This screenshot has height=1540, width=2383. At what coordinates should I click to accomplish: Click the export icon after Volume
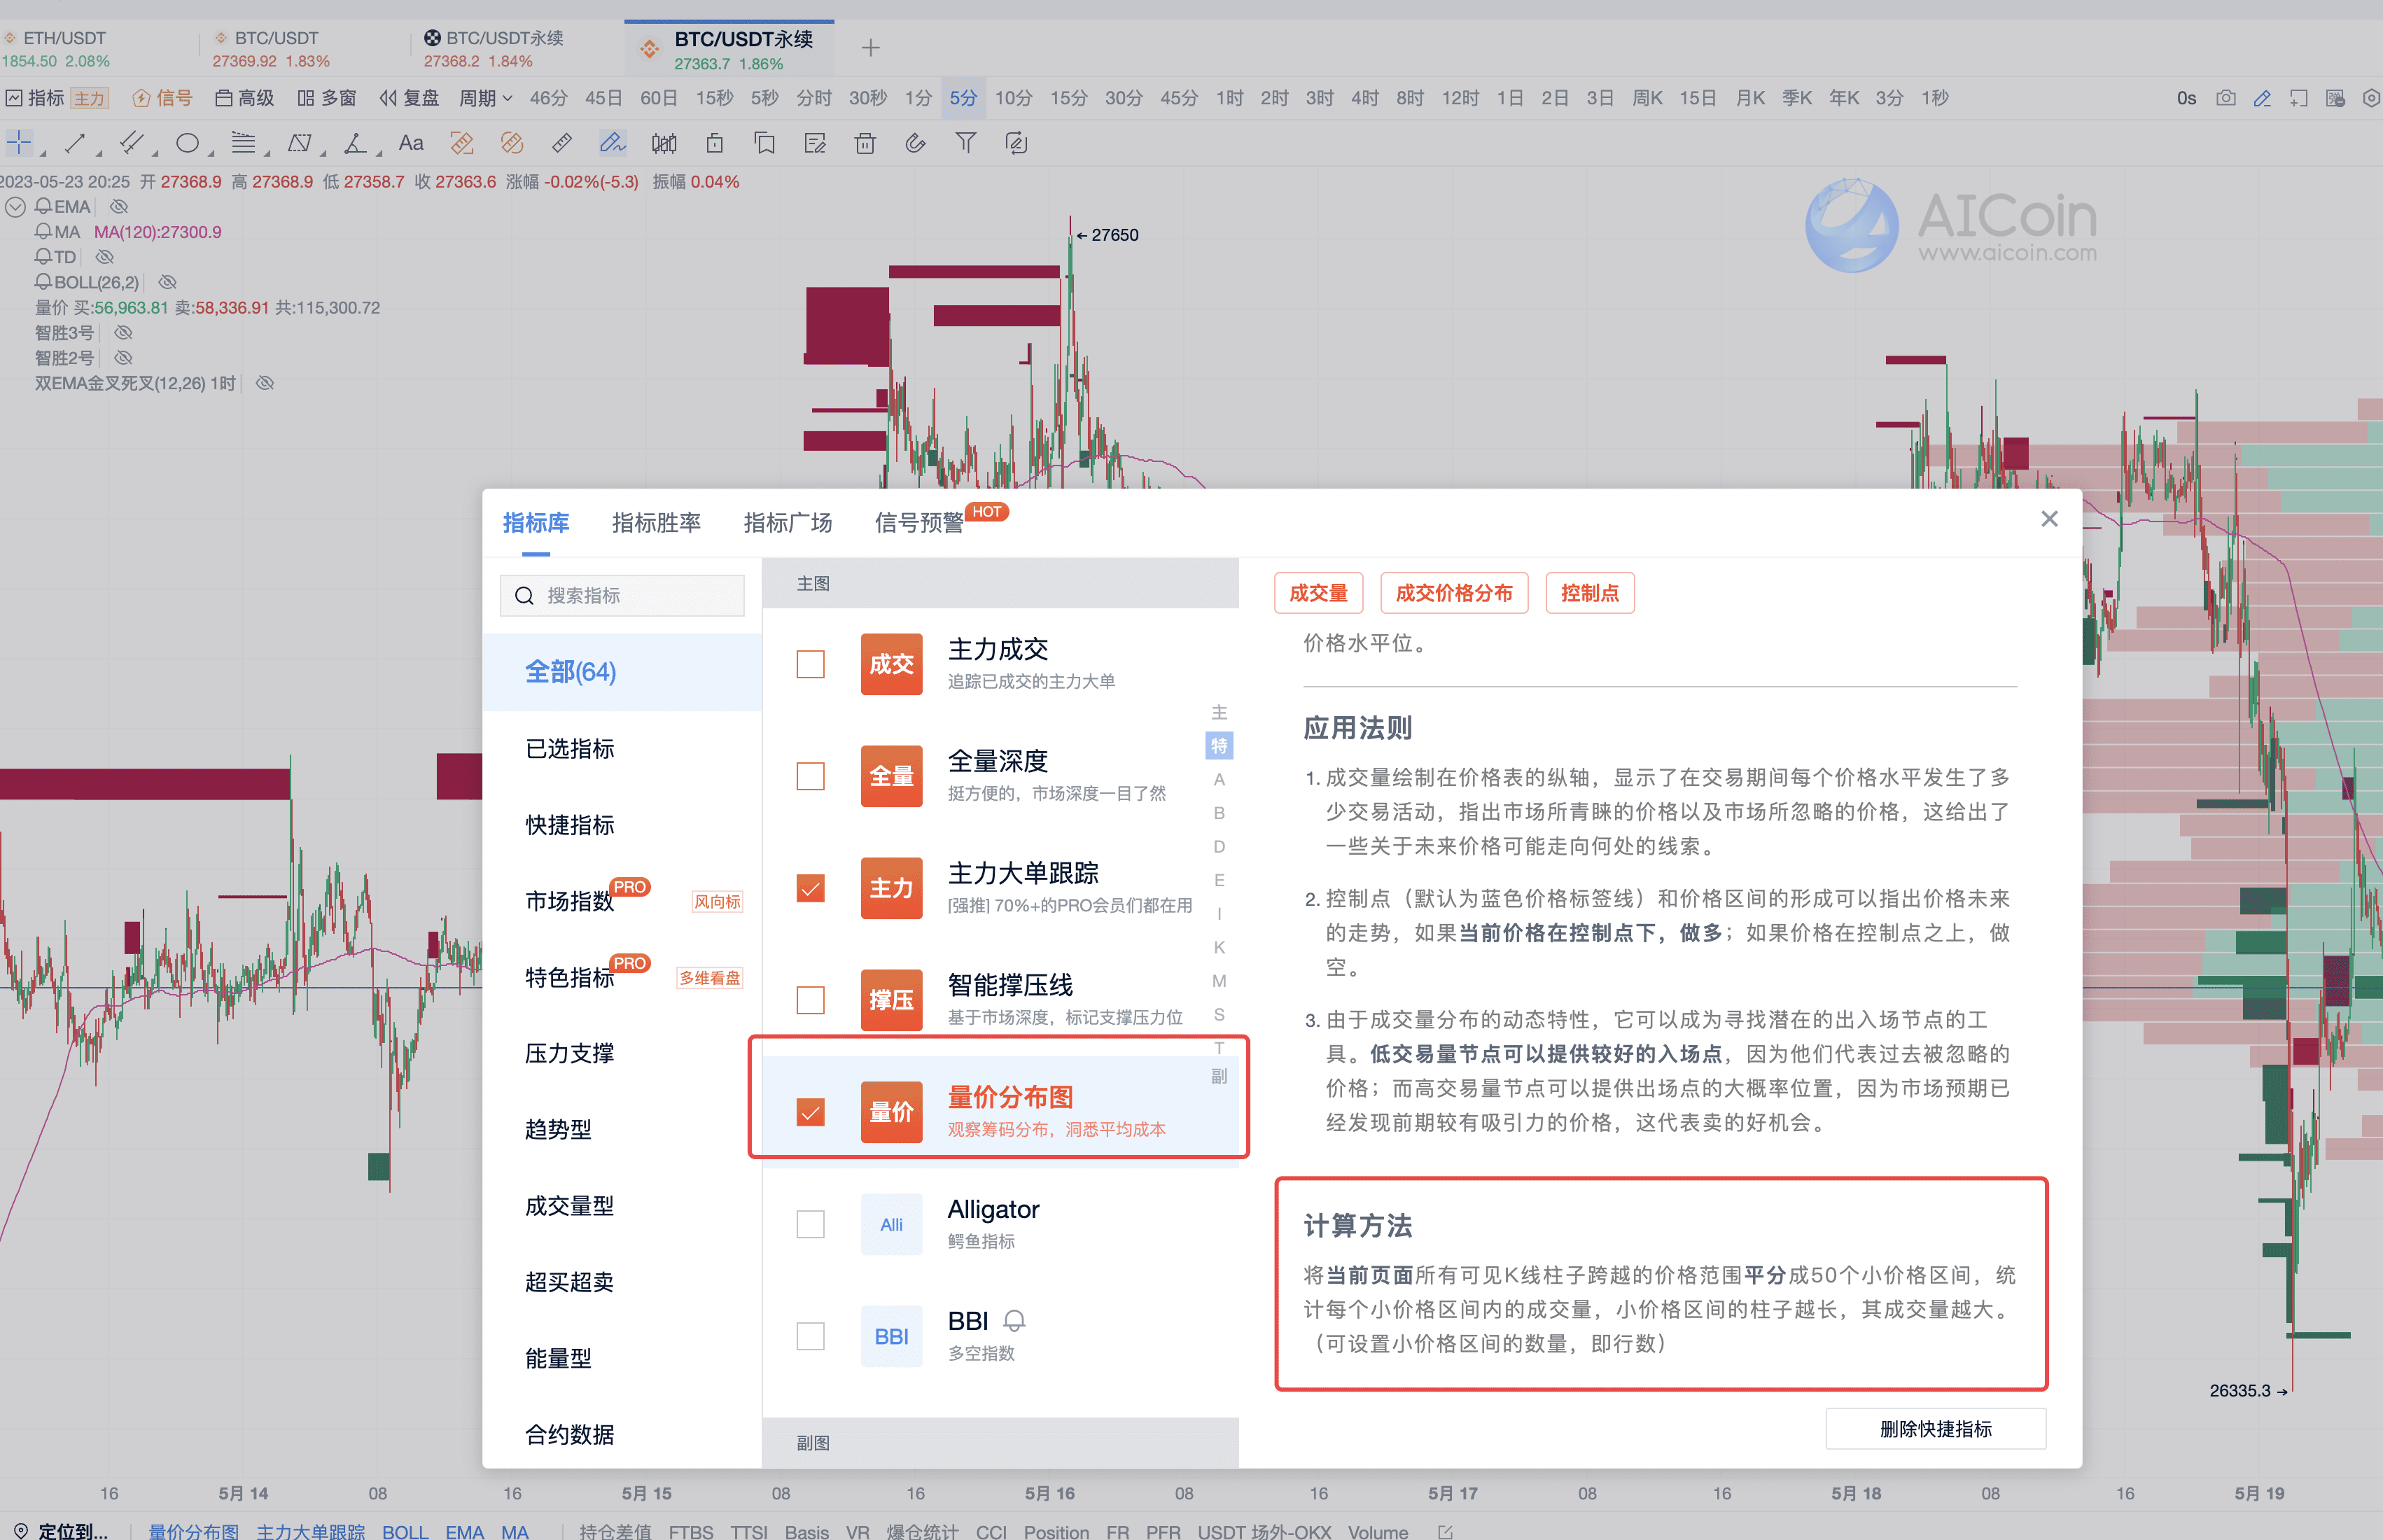[x=1444, y=1531]
